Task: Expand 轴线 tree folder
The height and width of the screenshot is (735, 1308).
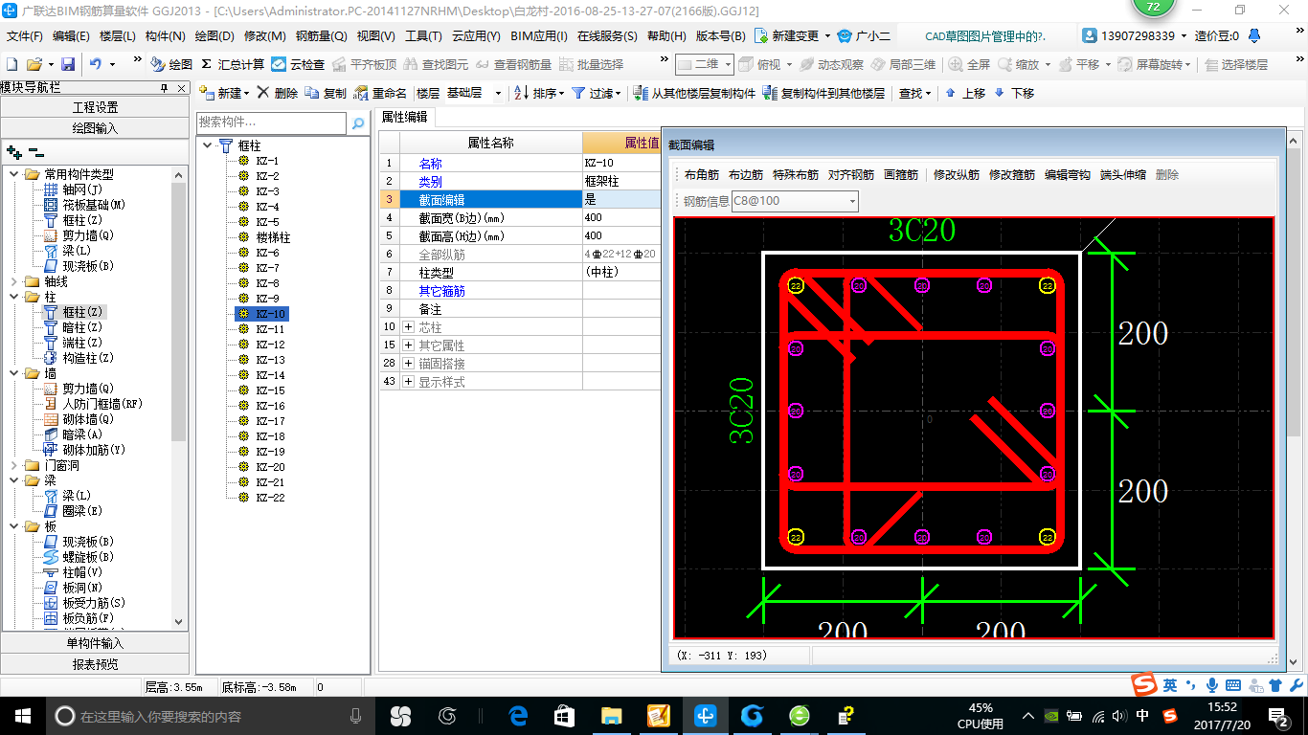Action: coord(13,281)
